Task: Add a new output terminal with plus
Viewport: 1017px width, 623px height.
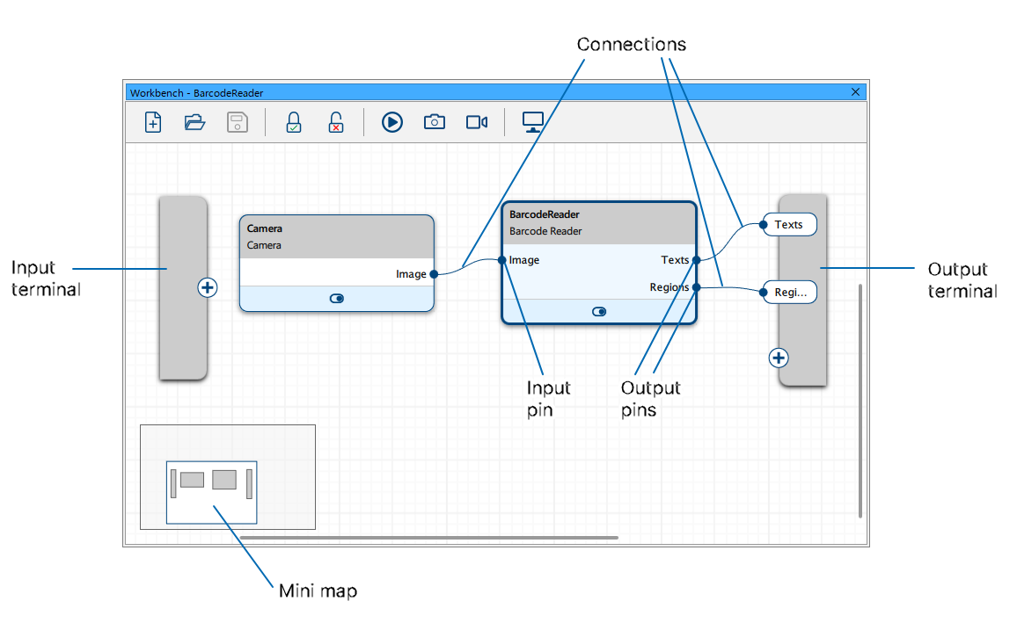Action: tap(779, 358)
